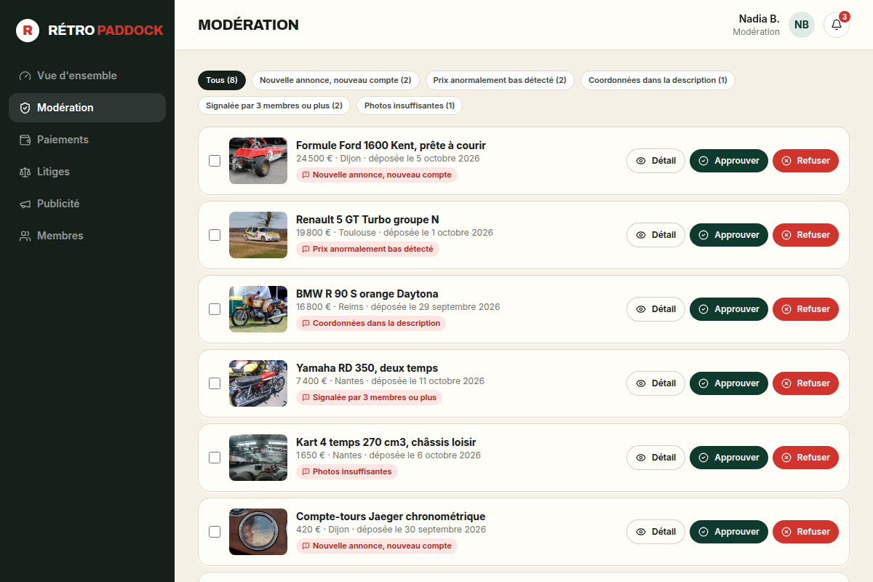Open the Modération sidebar section

87,108
